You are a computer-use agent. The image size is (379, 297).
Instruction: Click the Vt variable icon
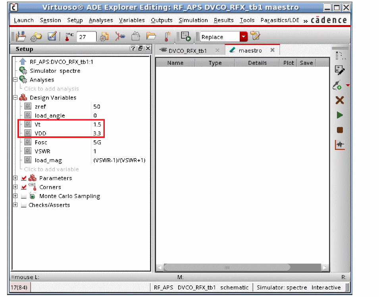tap(28, 124)
